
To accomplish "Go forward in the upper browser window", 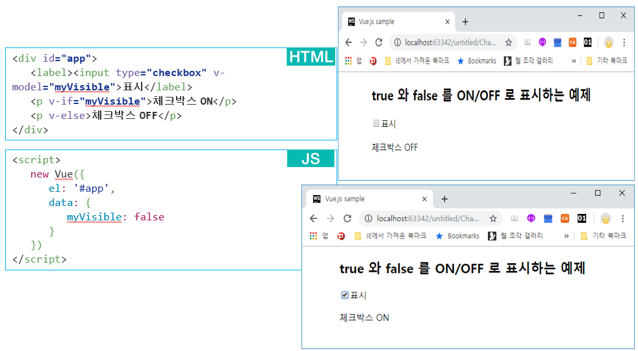I will pyautogui.click(x=363, y=42).
